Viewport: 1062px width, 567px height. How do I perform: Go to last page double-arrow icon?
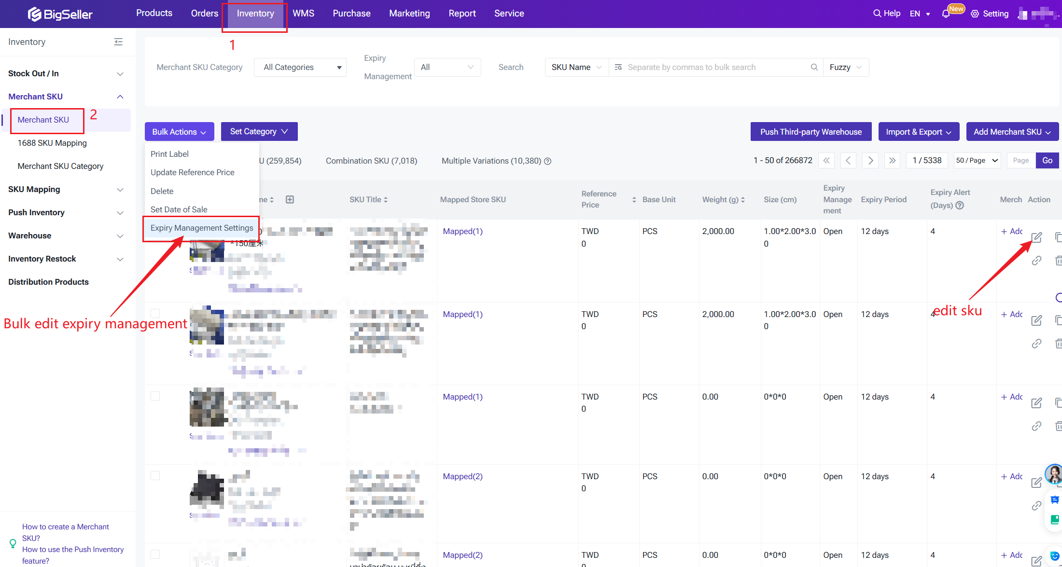point(892,160)
